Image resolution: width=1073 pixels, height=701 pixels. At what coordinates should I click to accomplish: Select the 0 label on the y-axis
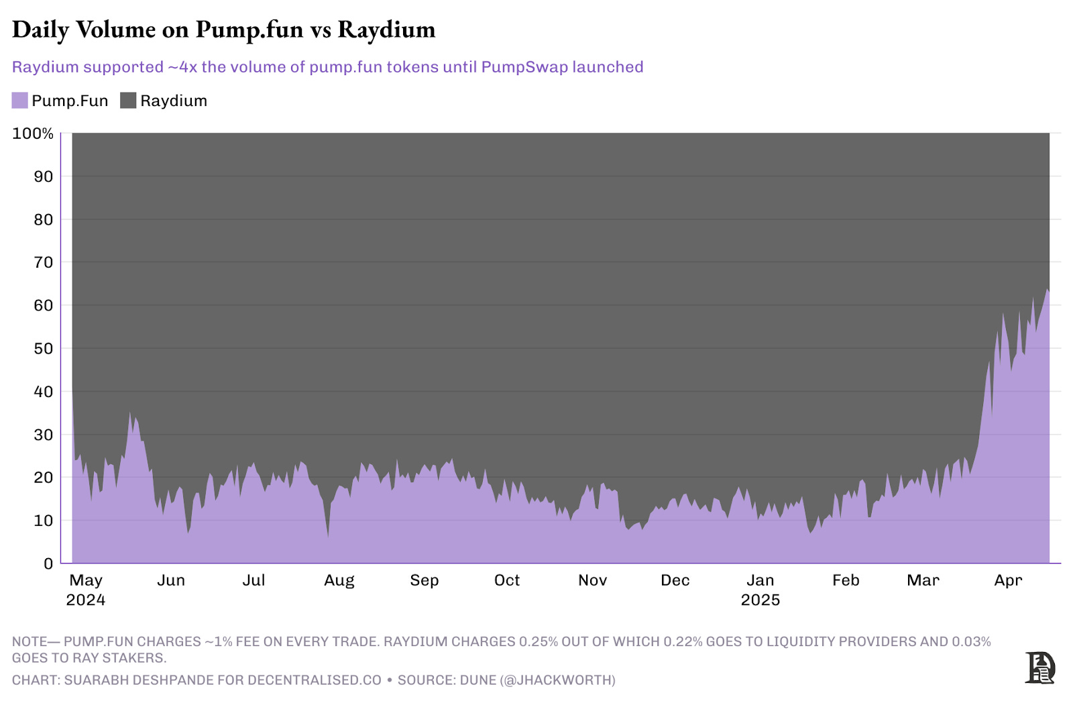48,563
